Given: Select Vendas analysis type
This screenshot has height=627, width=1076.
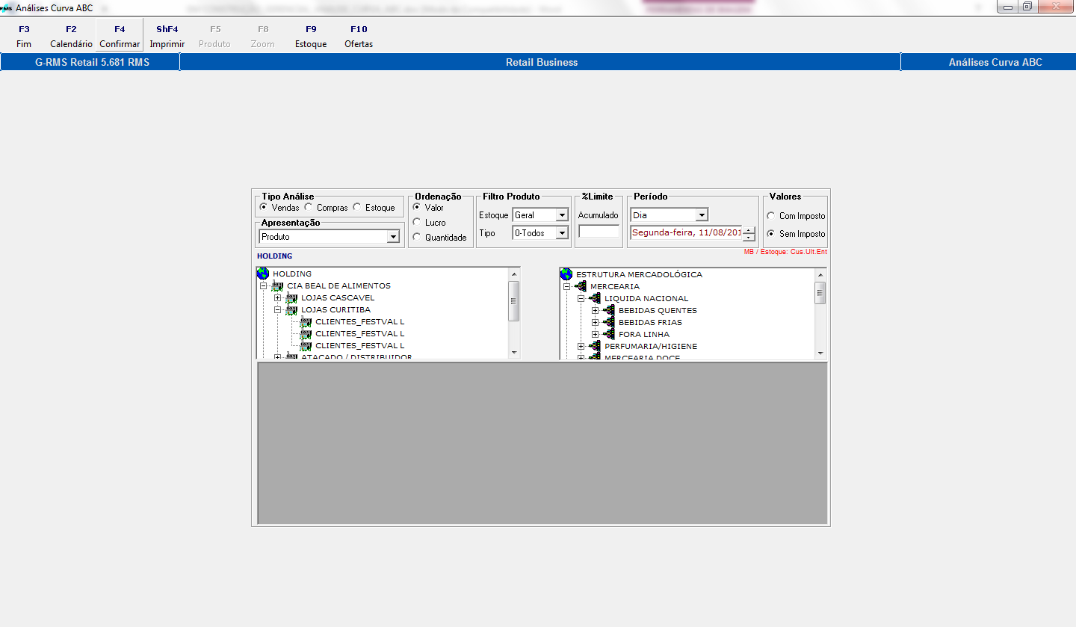Looking at the screenshot, I should (262, 207).
